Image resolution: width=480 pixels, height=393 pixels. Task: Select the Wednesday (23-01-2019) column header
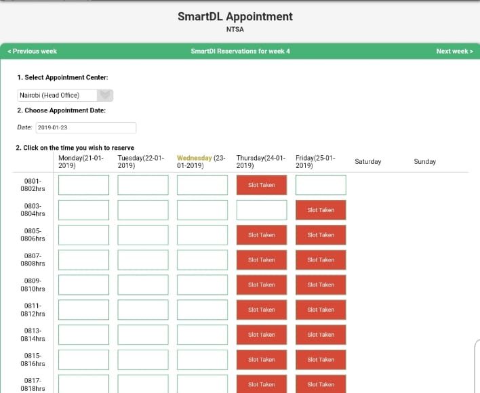201,162
